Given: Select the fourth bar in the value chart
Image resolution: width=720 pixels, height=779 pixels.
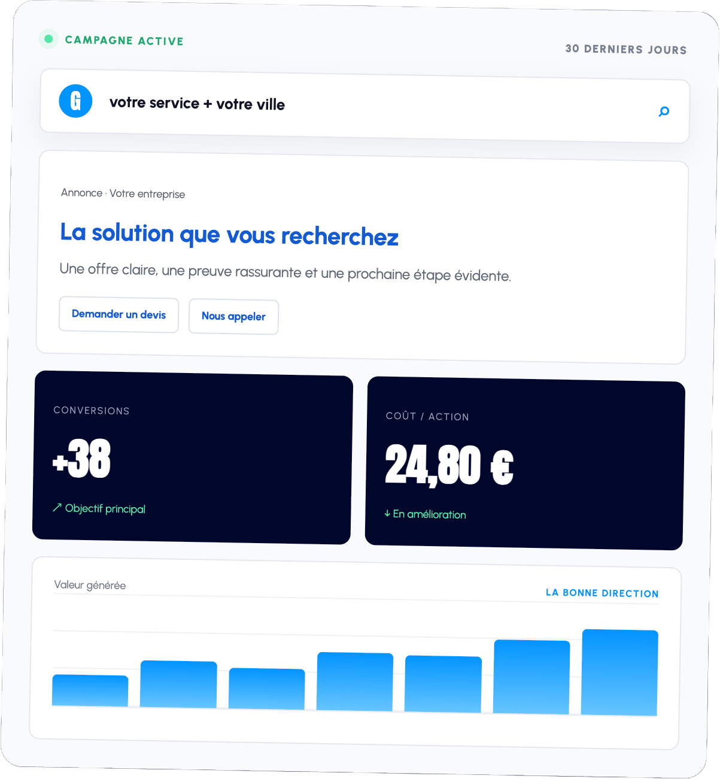Looking at the screenshot, I should tap(354, 681).
